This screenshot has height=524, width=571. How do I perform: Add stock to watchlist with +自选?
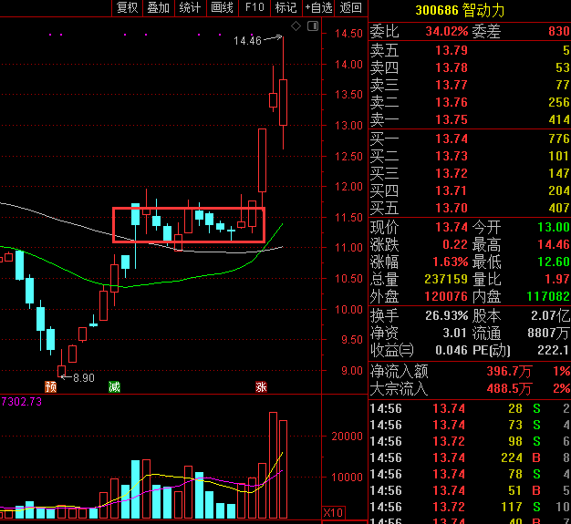318,7
